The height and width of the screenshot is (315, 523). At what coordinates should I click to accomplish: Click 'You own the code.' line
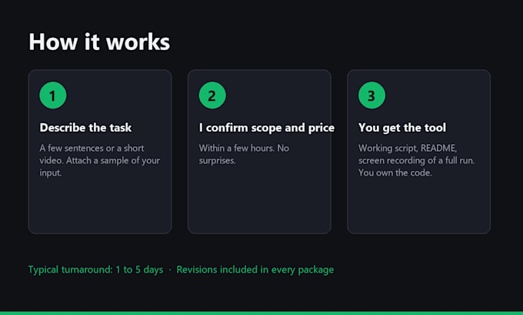coord(395,173)
